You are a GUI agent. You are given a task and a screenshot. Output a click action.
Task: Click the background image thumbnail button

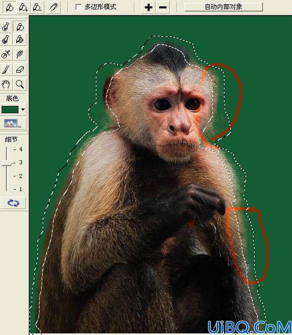click(13, 123)
